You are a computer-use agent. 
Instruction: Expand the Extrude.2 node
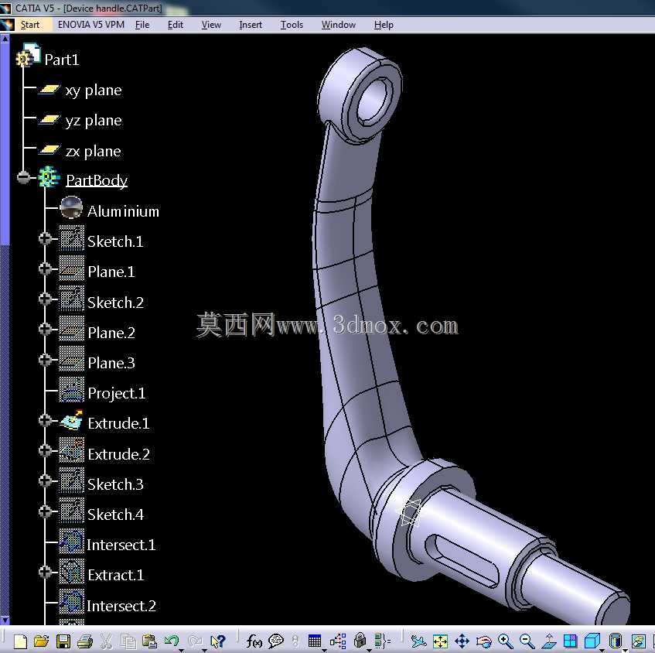(45, 450)
